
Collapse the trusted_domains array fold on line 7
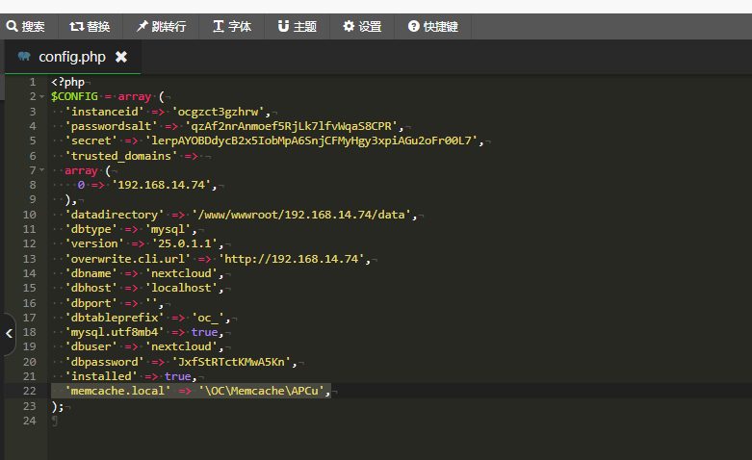(43, 170)
